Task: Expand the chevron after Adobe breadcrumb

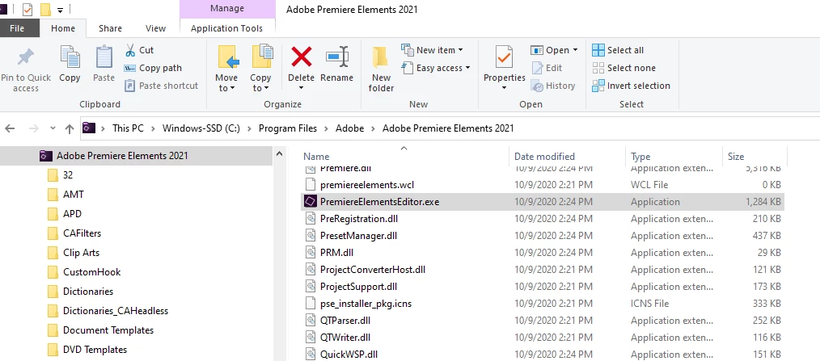Action: [374, 128]
